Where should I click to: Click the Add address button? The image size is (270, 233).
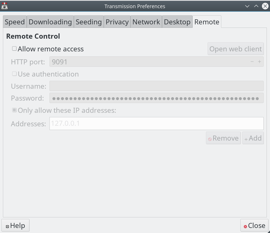pyautogui.click(x=253, y=138)
